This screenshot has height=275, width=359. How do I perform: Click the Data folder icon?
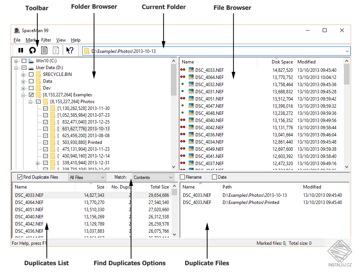click(x=39, y=81)
